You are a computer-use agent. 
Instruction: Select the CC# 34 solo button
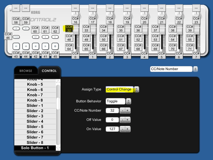(104, 29)
